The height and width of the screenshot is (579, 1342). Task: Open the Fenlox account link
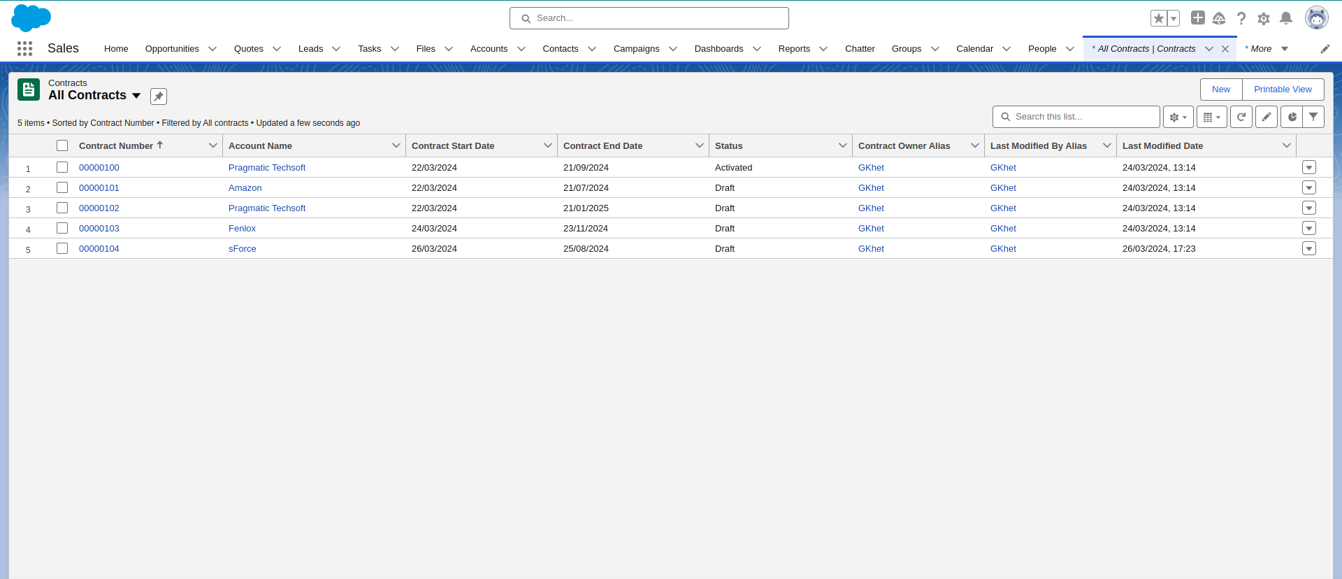242,229
